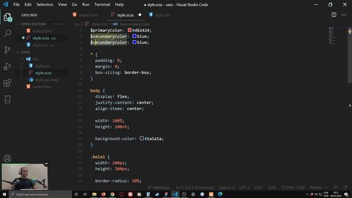Image resolution: width=352 pixels, height=198 pixels.
Task: Open Microsoft Edge from taskbar
Action: [x=220, y=194]
